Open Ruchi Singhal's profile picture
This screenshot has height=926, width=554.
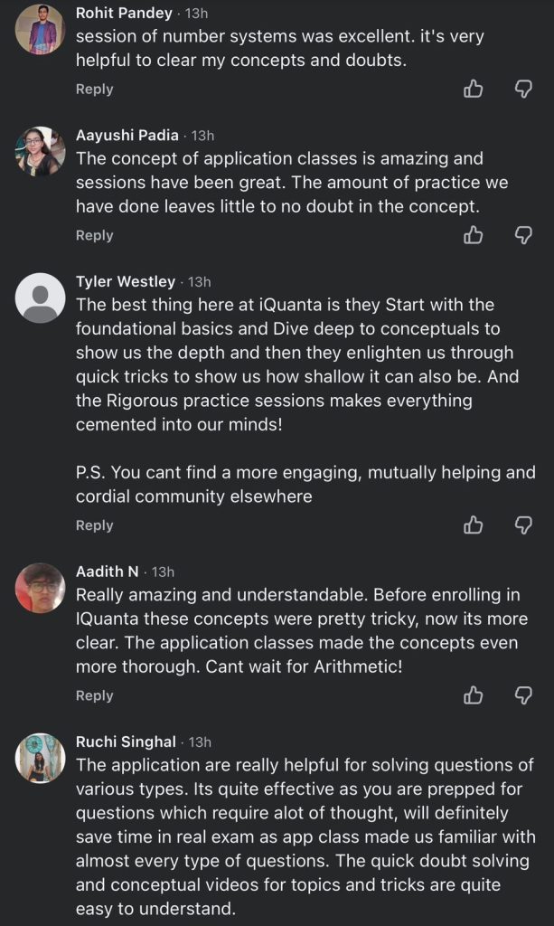[x=41, y=758]
